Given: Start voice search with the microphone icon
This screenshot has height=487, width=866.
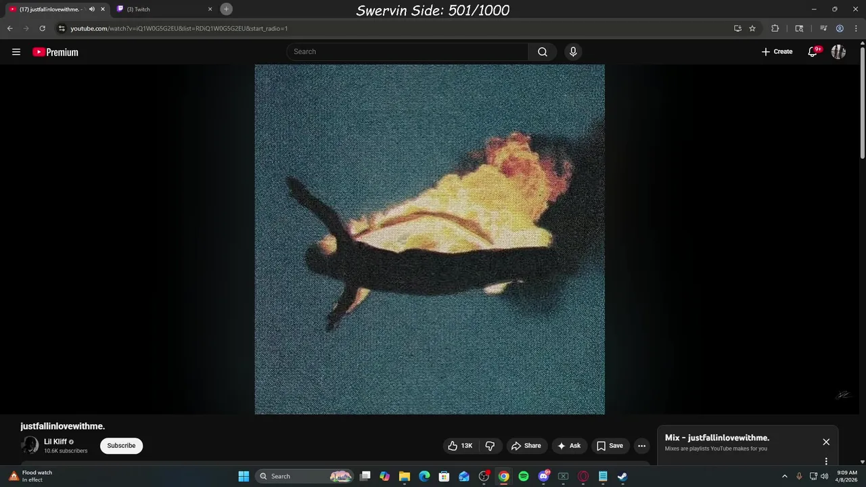Looking at the screenshot, I should coord(573,52).
